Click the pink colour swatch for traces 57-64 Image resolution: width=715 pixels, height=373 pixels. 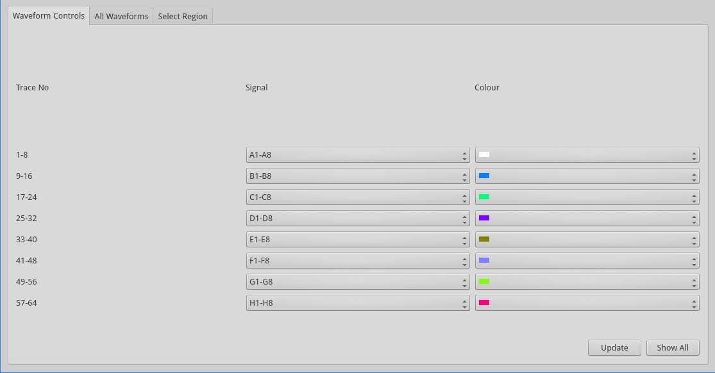[484, 303]
